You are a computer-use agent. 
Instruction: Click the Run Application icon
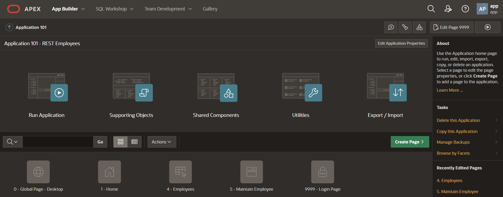pyautogui.click(x=48, y=87)
